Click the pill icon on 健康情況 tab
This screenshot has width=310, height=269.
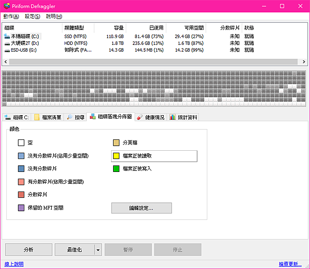click(x=139, y=117)
